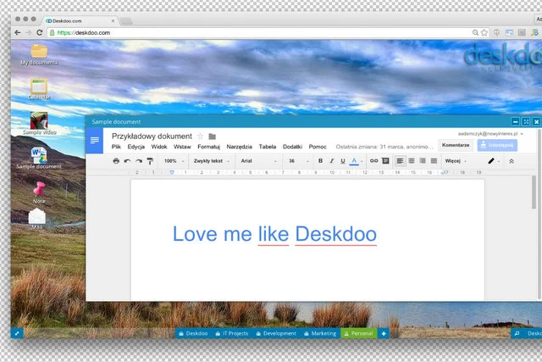Toggle bold formatting
Screen dimensions: 542x362
(320, 161)
